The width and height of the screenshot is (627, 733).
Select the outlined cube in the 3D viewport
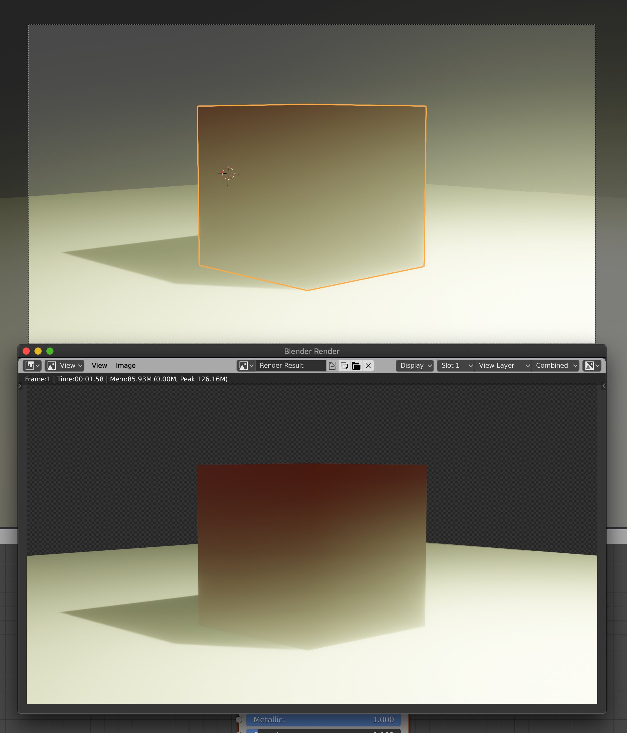coord(311,197)
